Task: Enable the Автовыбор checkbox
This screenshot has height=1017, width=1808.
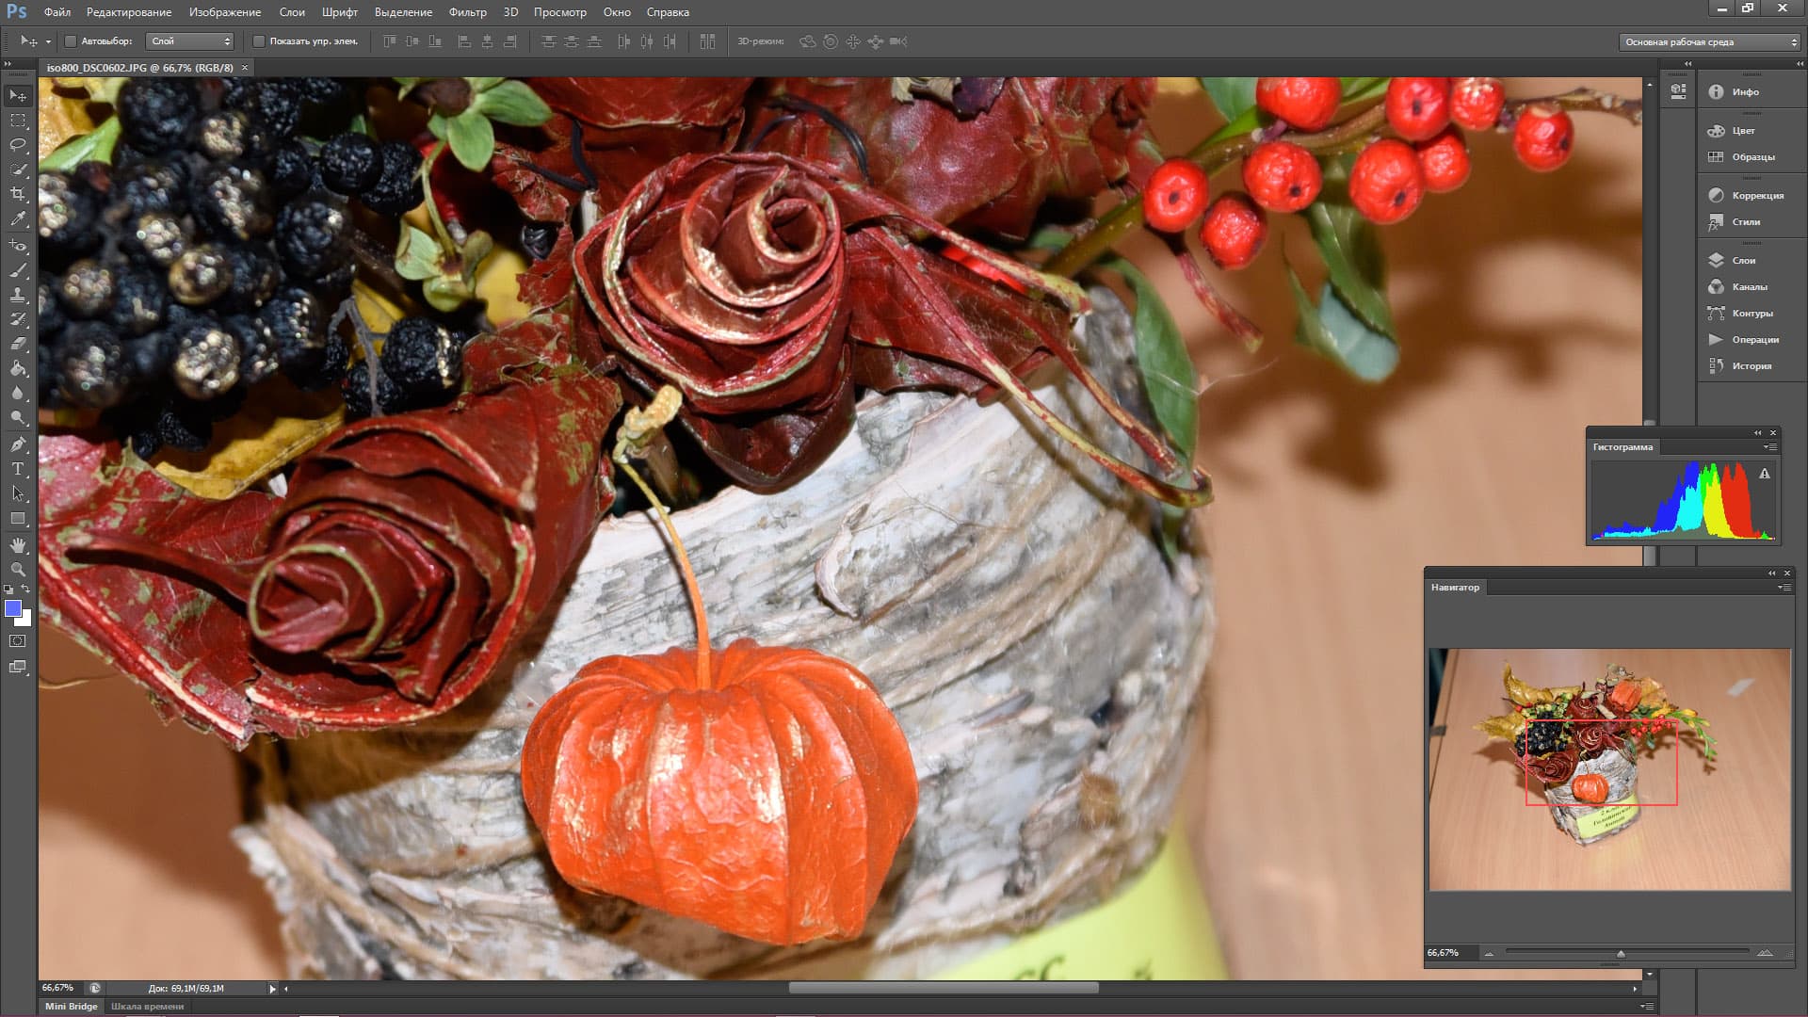Action: (x=71, y=41)
